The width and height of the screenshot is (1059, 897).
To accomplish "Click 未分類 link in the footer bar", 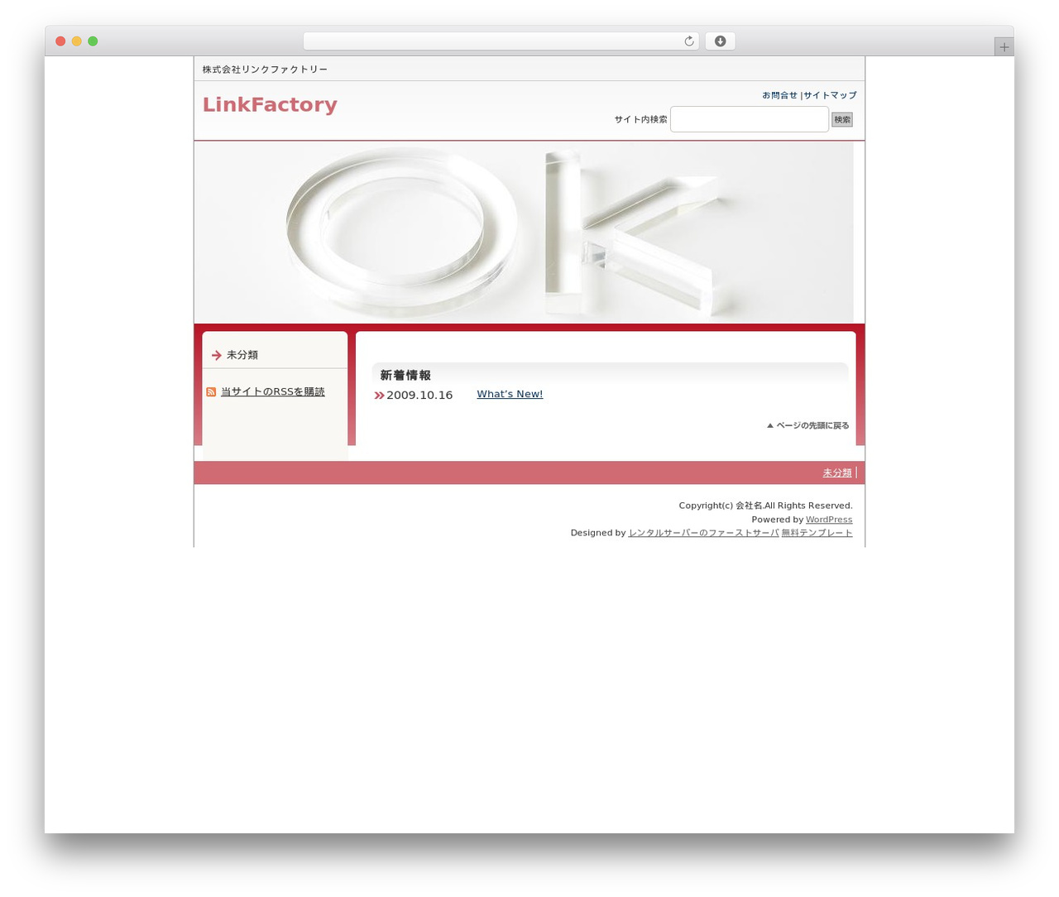I will coord(837,473).
